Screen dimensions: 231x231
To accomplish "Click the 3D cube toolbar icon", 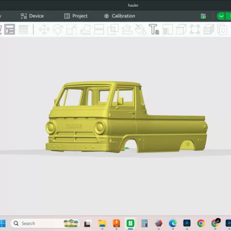I will click(181, 29).
